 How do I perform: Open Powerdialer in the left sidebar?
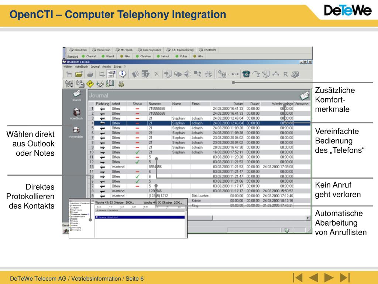coord(76,132)
